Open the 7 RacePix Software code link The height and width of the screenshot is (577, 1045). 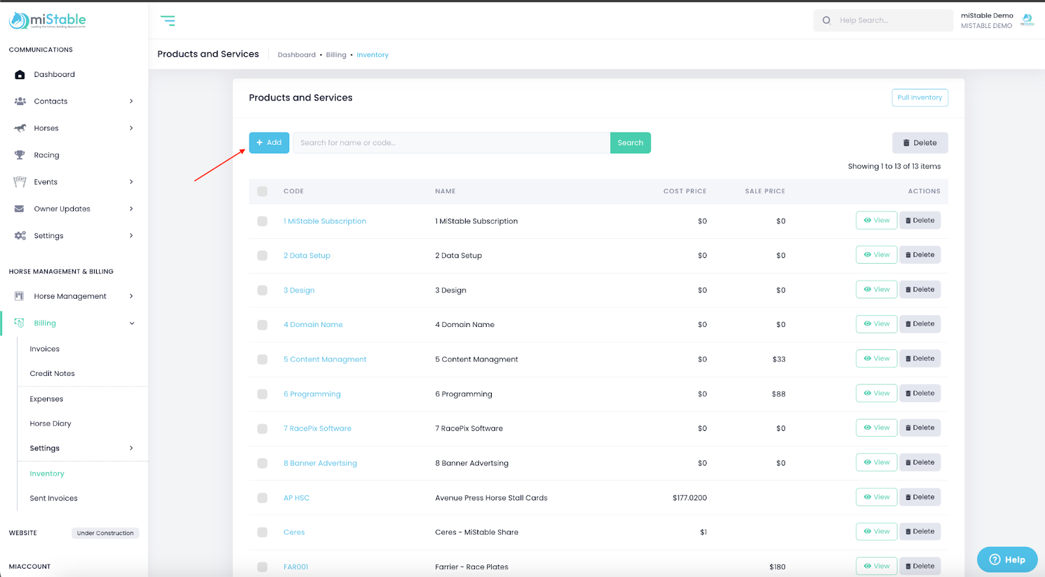tap(317, 429)
